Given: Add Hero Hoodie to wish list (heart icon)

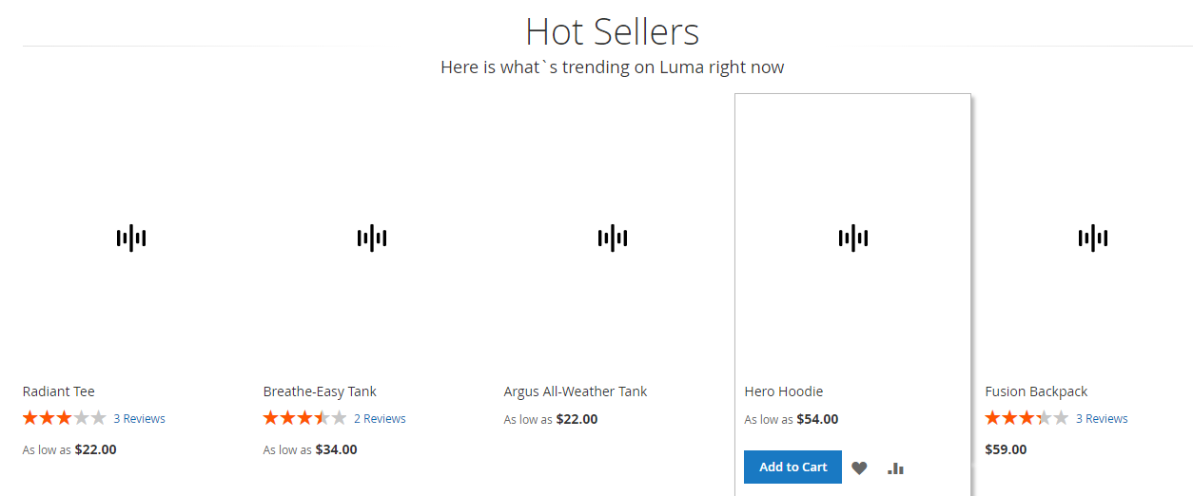Looking at the screenshot, I should pyautogui.click(x=859, y=467).
